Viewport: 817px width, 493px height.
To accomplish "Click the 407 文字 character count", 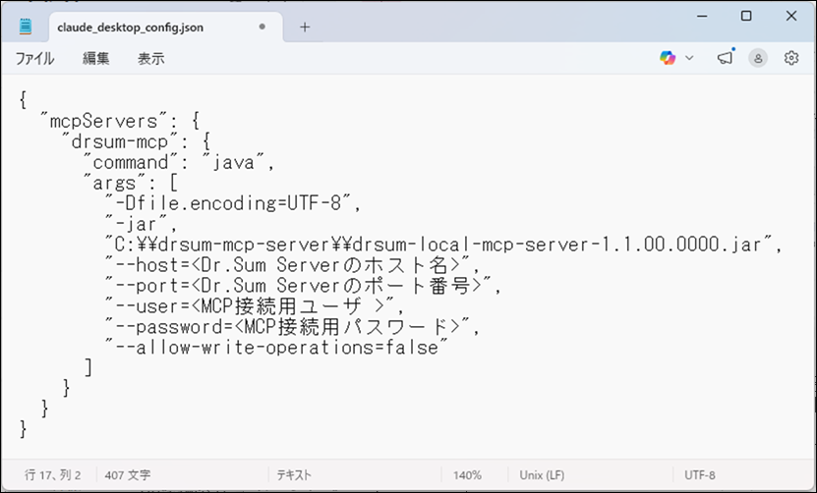I will (128, 474).
